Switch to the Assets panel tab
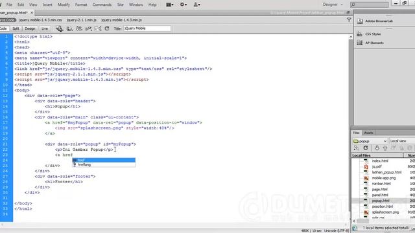Screen dimensions: 415x233 click(x=368, y=133)
